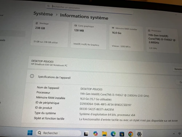Click the Type du système label
Viewport: 182px width, 137px height.
pyautogui.click(x=45, y=113)
